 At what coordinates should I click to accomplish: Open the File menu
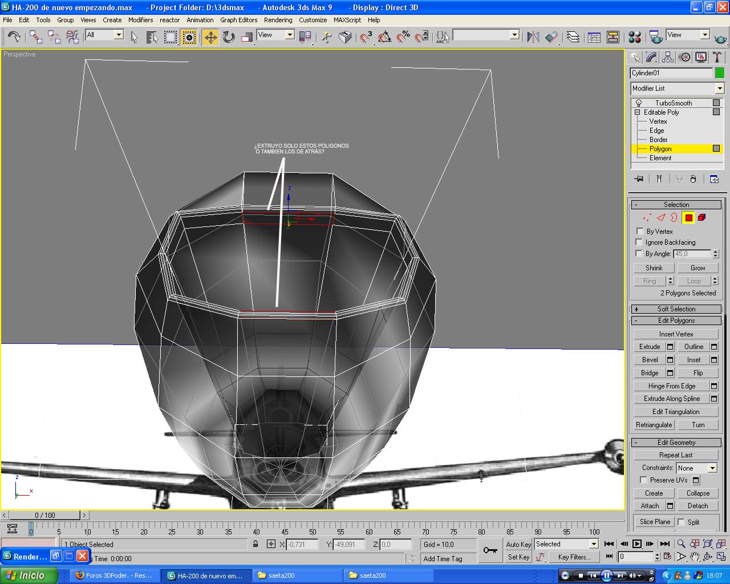click(7, 20)
